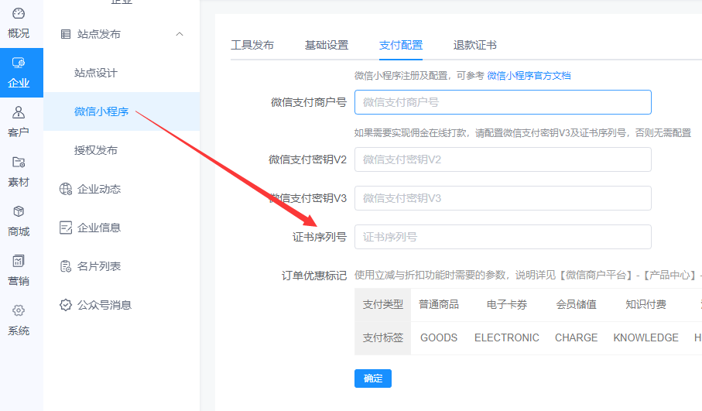Click the 站点发布 list icon

pyautogui.click(x=66, y=34)
